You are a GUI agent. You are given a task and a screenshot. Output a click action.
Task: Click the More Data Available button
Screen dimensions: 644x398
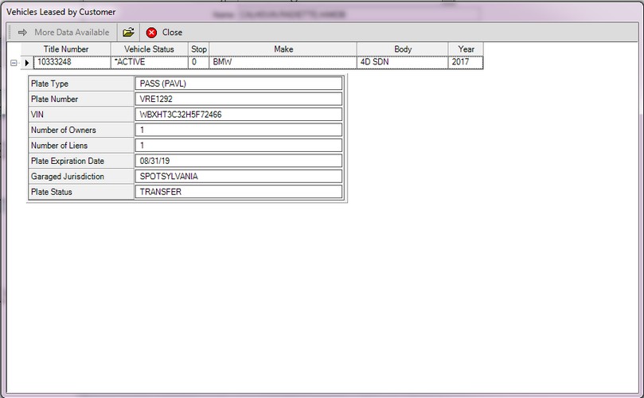pos(63,32)
